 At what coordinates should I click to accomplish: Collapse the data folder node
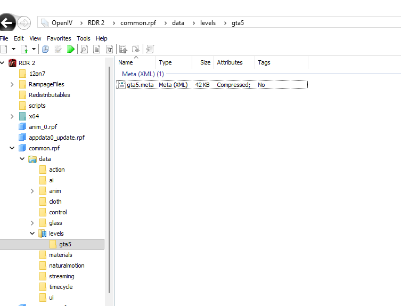pos(22,159)
